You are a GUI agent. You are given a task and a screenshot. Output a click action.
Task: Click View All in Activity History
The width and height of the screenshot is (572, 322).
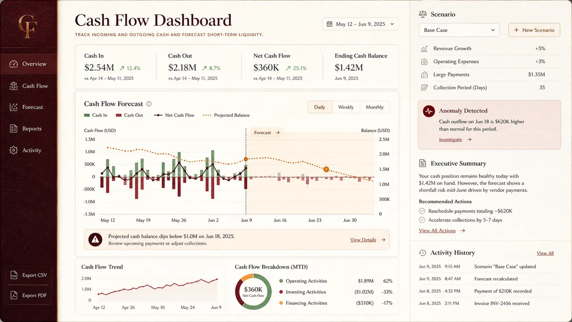click(545, 253)
